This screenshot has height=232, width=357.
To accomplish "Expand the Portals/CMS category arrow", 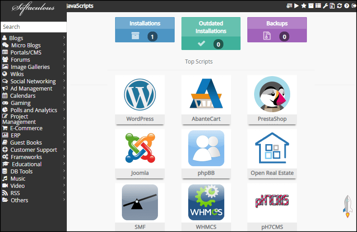I will 64,52.
